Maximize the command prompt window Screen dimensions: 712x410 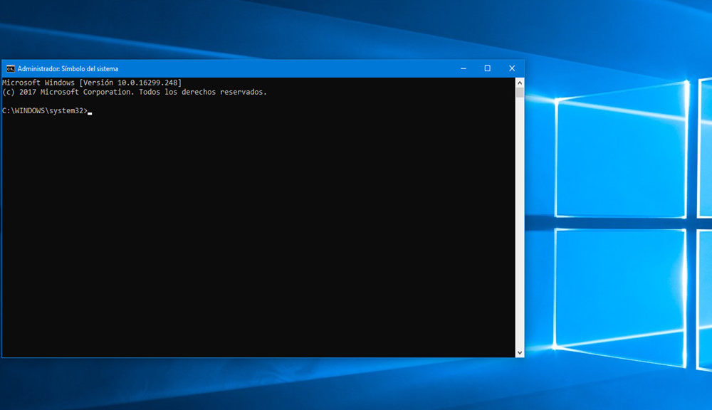tap(488, 68)
